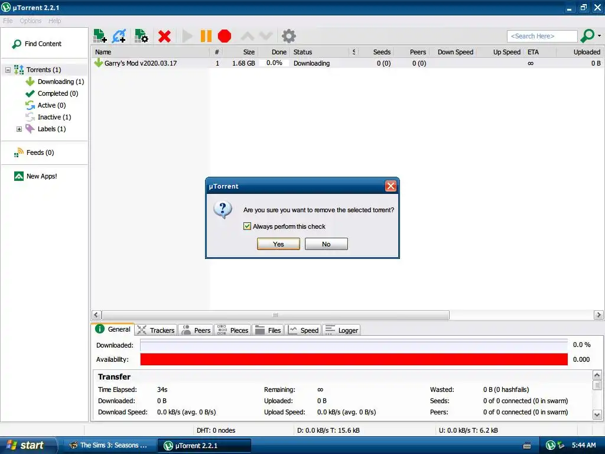Select the Garry's Mod v2020.03.17 torrent row
Image resolution: width=605 pixels, height=454 pixels.
click(x=347, y=63)
